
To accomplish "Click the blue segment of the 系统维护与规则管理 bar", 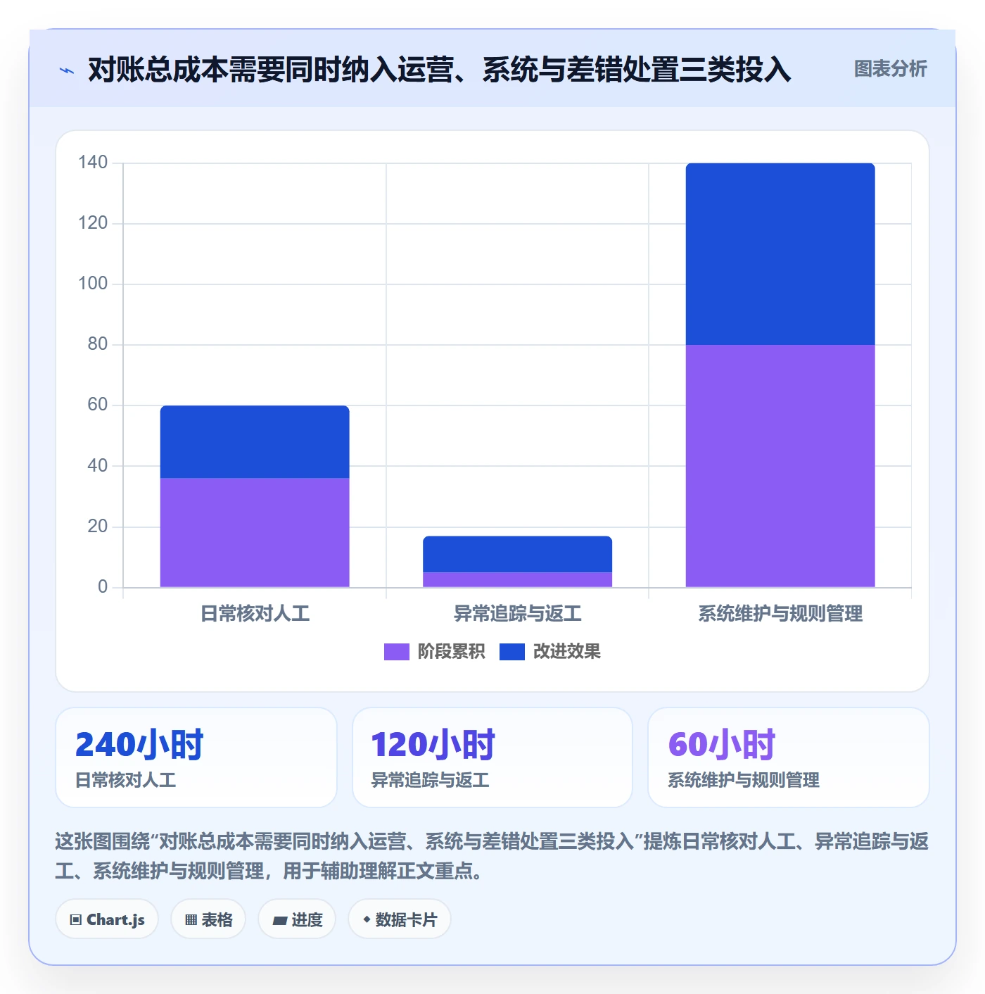I will [x=780, y=254].
